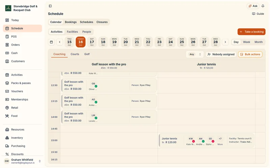270x168 pixels.
Task: Open the notifications bell
Action: point(263,6)
